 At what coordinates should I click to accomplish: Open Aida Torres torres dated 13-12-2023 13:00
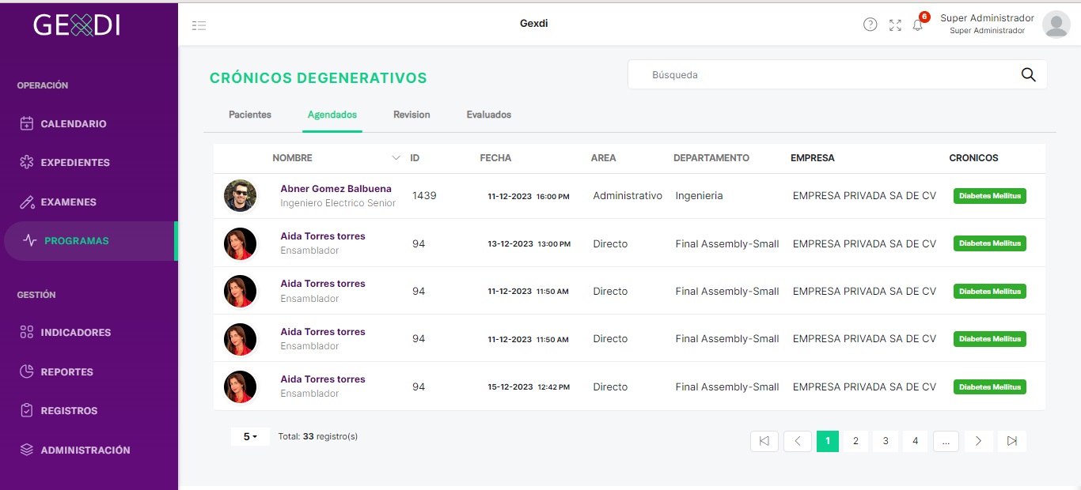click(x=323, y=236)
